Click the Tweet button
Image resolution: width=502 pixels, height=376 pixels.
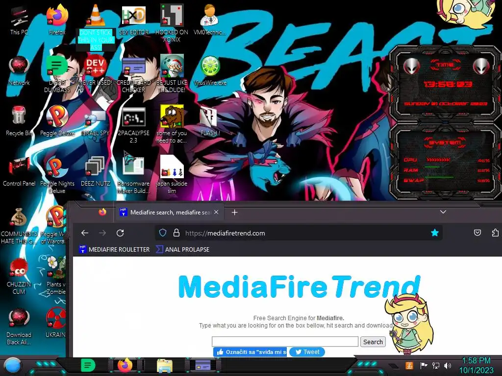point(307,352)
